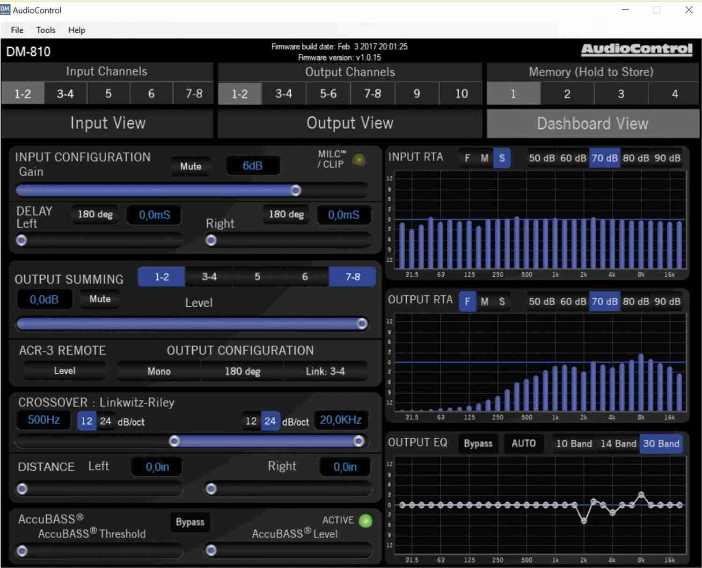702x568 pixels.
Task: Switch to Dashboard View
Action: (592, 124)
